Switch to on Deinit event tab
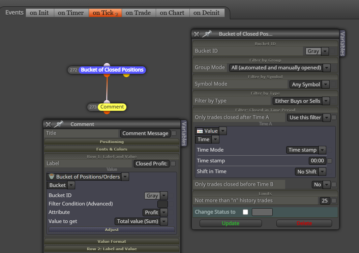The image size is (359, 253). 207,13
